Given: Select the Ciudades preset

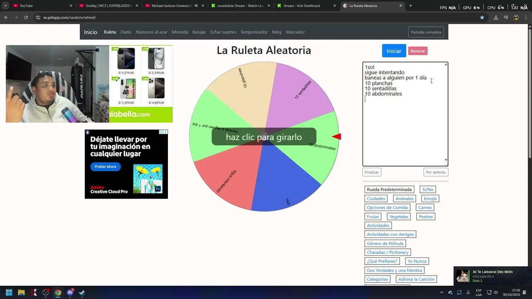Looking at the screenshot, I should [x=376, y=199].
